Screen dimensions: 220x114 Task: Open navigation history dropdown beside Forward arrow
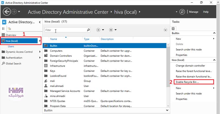point(19,12)
